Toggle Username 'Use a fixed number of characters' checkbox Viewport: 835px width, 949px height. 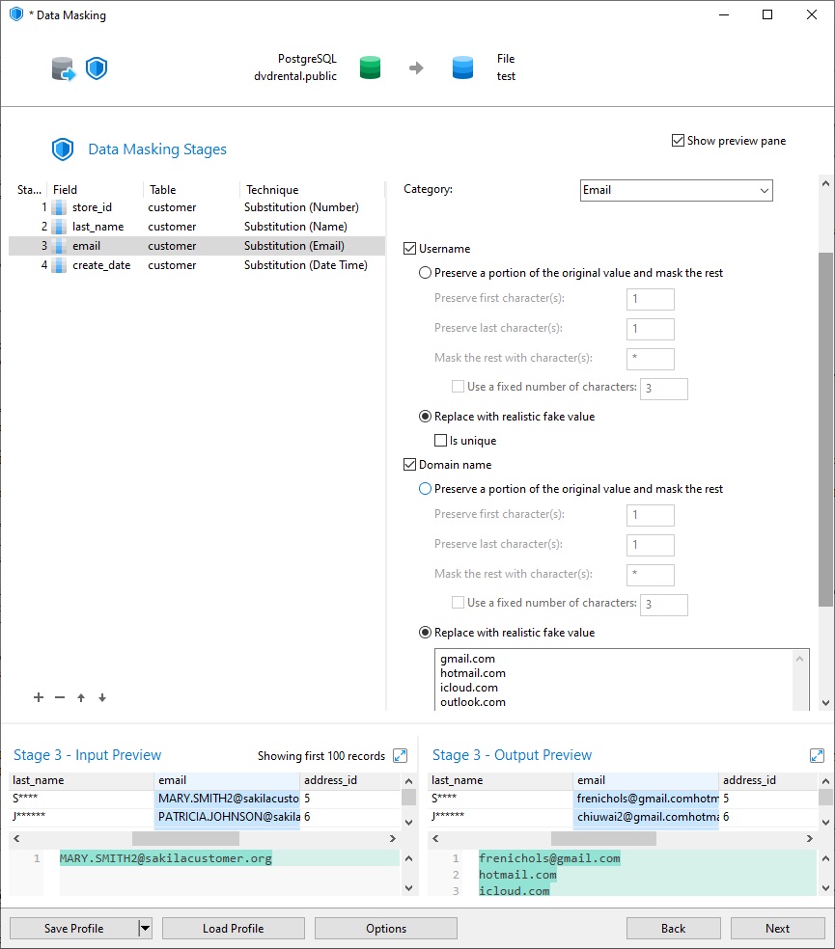pyautogui.click(x=459, y=386)
